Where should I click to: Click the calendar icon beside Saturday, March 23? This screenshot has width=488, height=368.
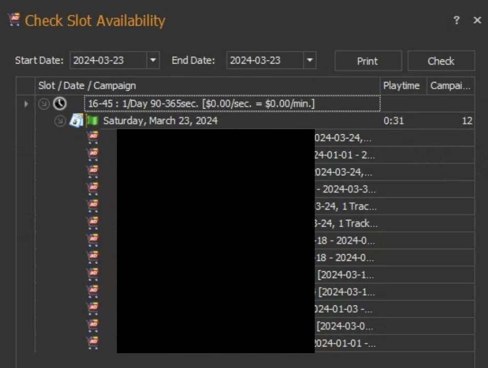(x=76, y=121)
